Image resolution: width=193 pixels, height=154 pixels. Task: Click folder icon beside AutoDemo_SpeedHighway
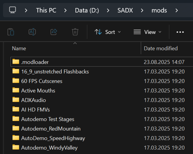16,138
